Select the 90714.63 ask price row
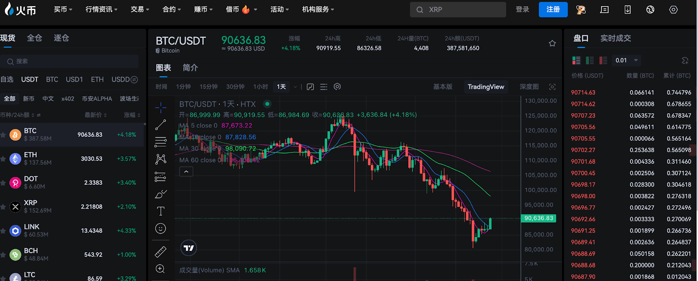 631,92
